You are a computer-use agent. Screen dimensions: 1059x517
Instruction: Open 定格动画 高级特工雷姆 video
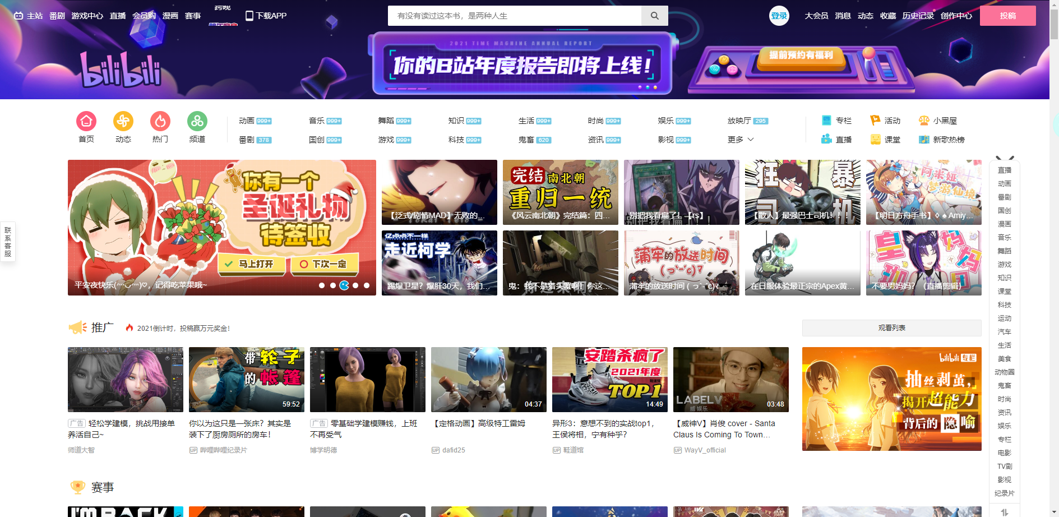tap(489, 380)
